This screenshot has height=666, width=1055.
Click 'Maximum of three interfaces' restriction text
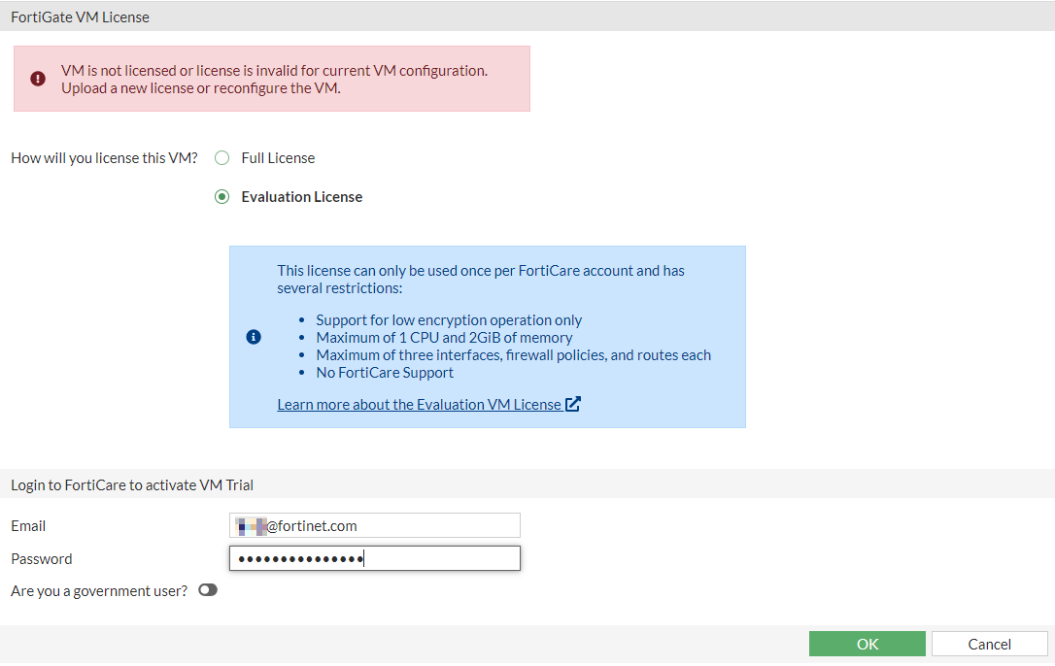click(513, 355)
